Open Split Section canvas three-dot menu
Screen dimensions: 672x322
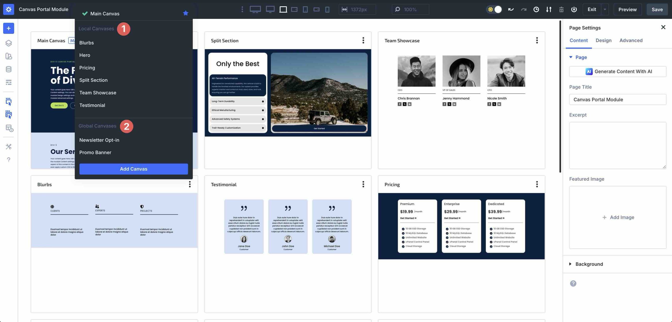(363, 40)
